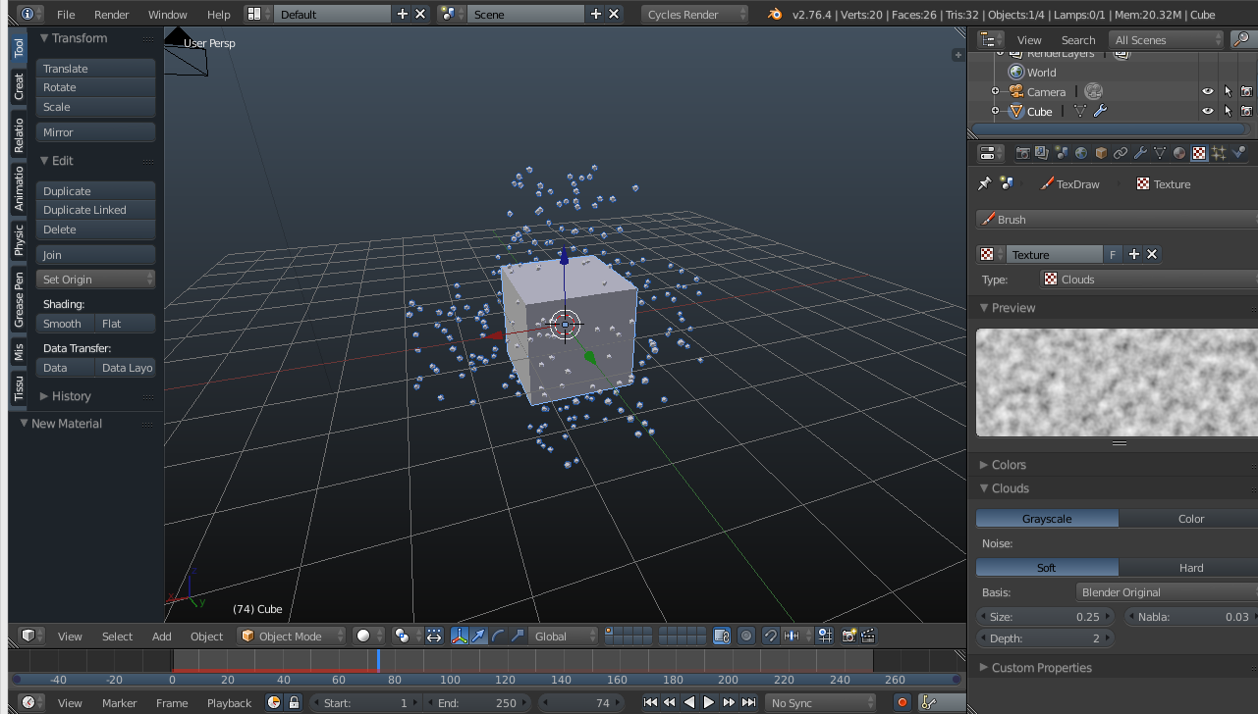Click the Blender logo icon in info bar
Screen dimensions: 1258x714
(775, 14)
